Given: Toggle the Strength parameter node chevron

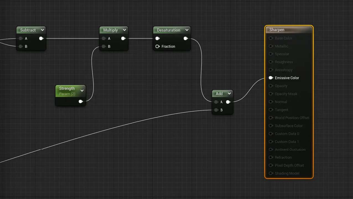Looking at the screenshot, I should [82, 91].
